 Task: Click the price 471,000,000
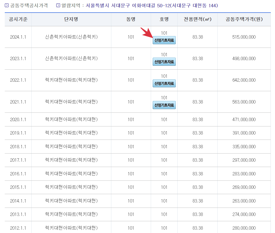pyautogui.click(x=244, y=119)
